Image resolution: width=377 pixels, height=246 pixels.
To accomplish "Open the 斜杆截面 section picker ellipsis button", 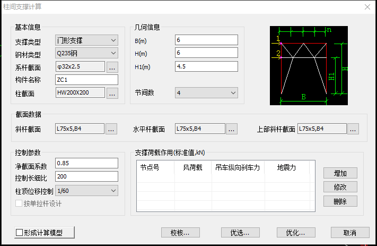I will 111,129.
